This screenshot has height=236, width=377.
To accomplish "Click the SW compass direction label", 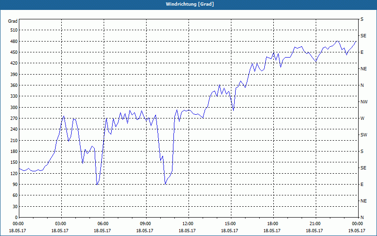I will (x=364, y=135).
